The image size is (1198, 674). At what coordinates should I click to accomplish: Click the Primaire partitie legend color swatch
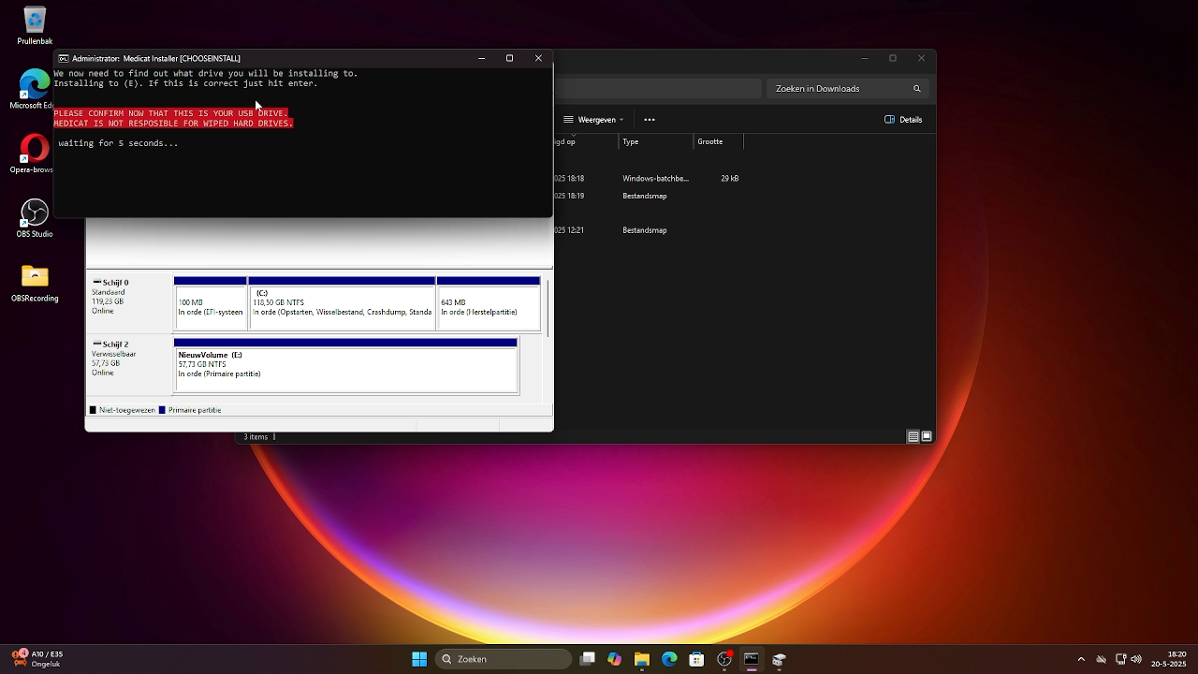(x=162, y=410)
